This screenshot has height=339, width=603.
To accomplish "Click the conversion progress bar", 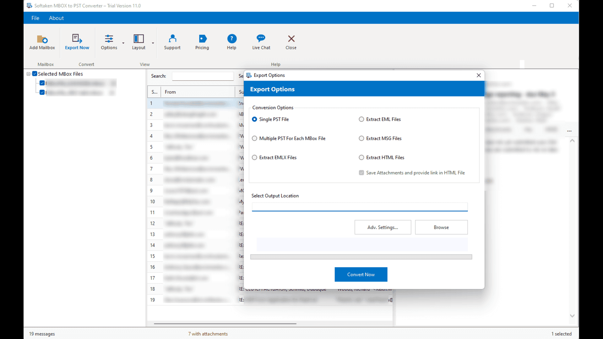I will click(x=361, y=257).
